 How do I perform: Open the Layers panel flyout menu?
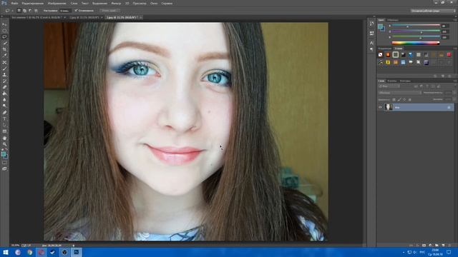coord(455,81)
